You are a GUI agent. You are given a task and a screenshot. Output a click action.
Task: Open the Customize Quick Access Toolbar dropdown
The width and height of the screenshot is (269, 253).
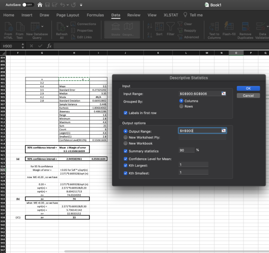(81, 5)
